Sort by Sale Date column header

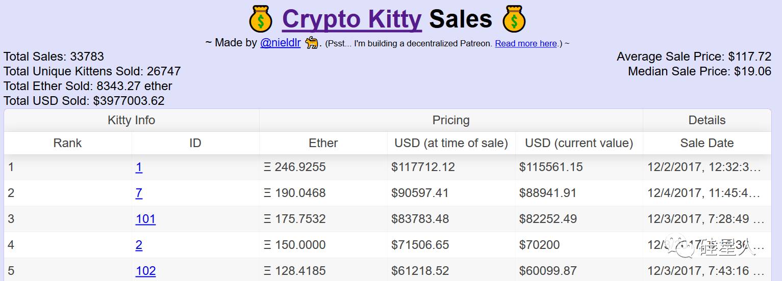(707, 143)
